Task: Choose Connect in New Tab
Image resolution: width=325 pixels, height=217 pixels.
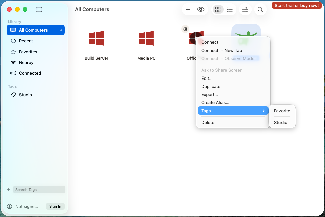Action: (233, 50)
